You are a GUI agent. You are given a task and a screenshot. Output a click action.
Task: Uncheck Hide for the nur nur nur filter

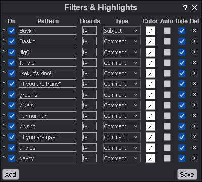coord(182,116)
